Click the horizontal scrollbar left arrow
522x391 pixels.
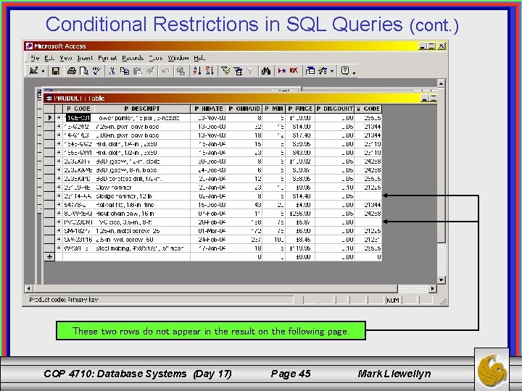coord(28,289)
